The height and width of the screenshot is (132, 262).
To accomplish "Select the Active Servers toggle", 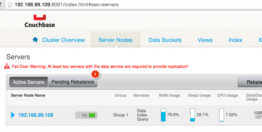I will tap(29, 82).
